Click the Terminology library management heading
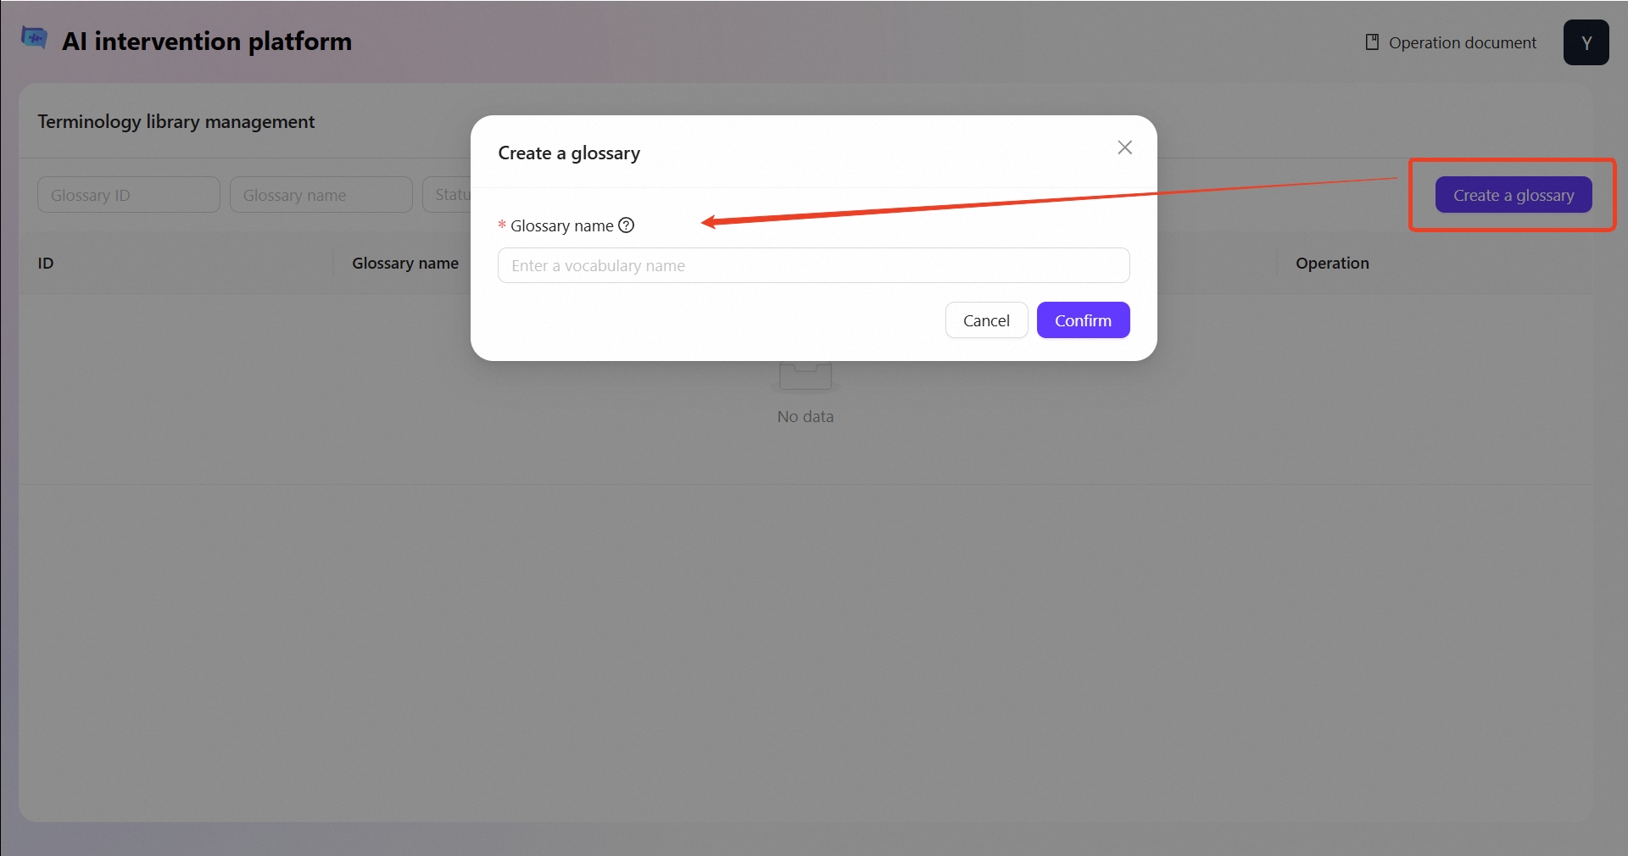This screenshot has width=1628, height=856. [176, 122]
